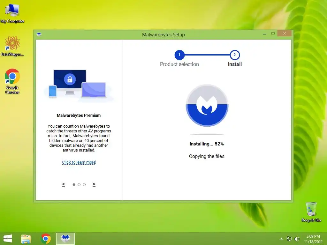Screen dimensions: 327x245
Task: Open the DataWagon desktop shortcut
Action: point(12,46)
